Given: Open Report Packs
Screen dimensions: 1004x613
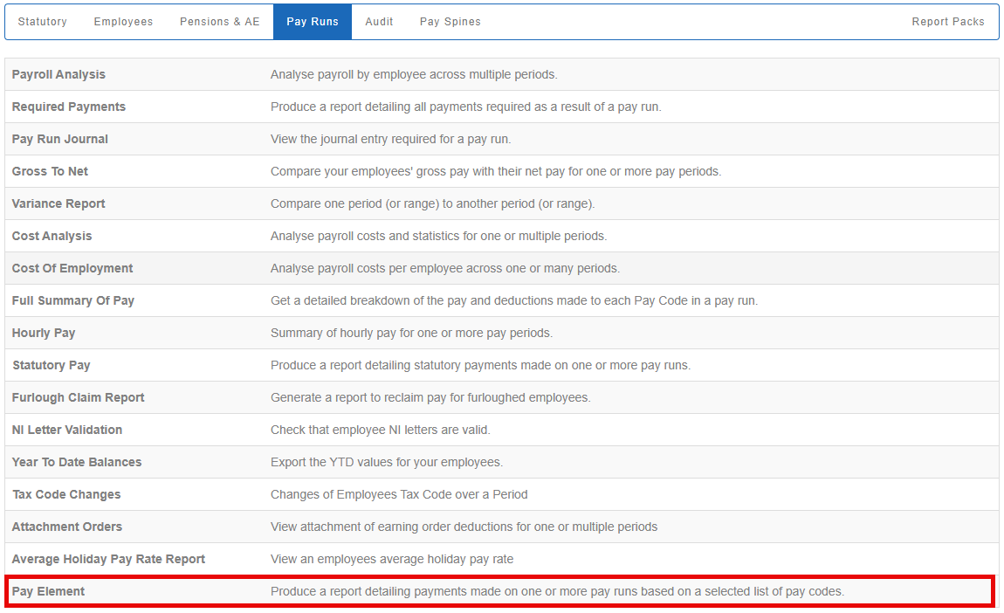Looking at the screenshot, I should point(948,22).
